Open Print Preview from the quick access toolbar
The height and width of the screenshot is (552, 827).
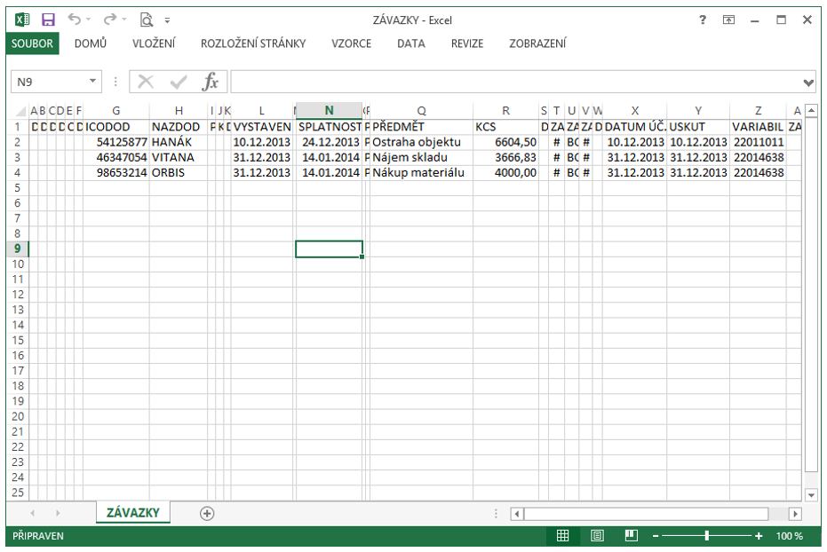(146, 20)
